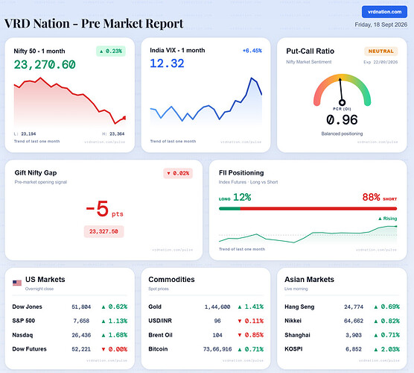This screenshot has width=414, height=373.
Task: Click the Nikkei green up arrow
Action: (376, 321)
